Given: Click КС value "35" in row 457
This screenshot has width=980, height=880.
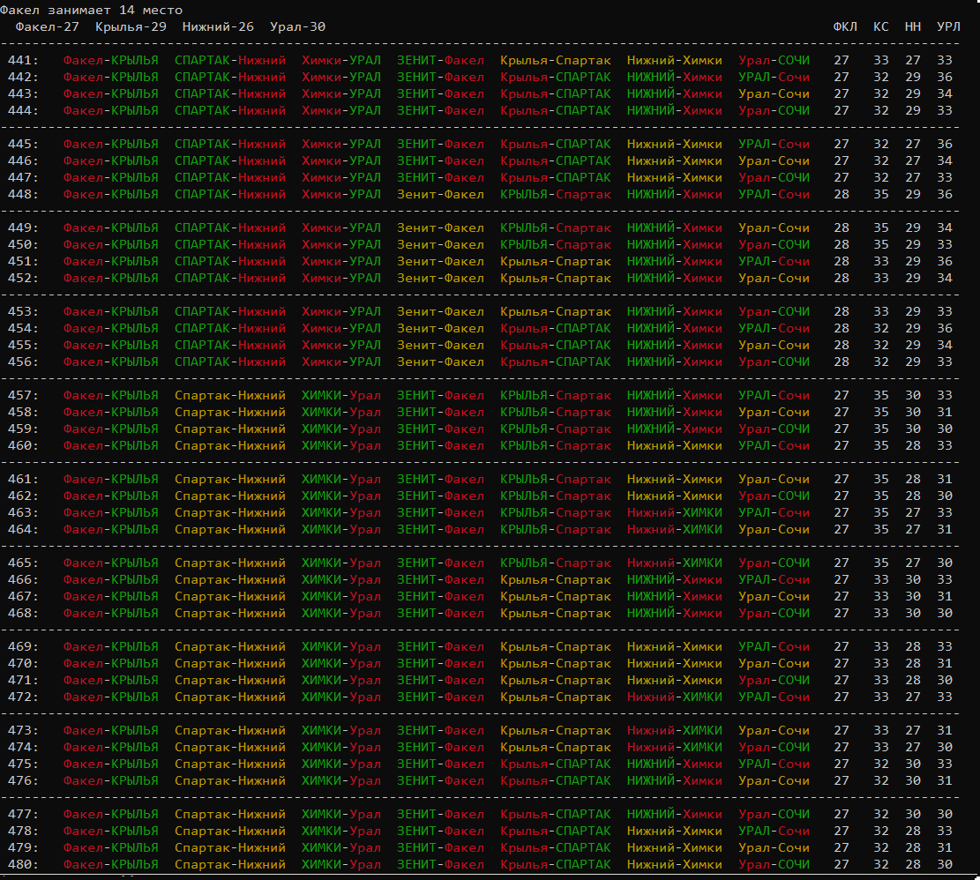Looking at the screenshot, I should point(880,395).
